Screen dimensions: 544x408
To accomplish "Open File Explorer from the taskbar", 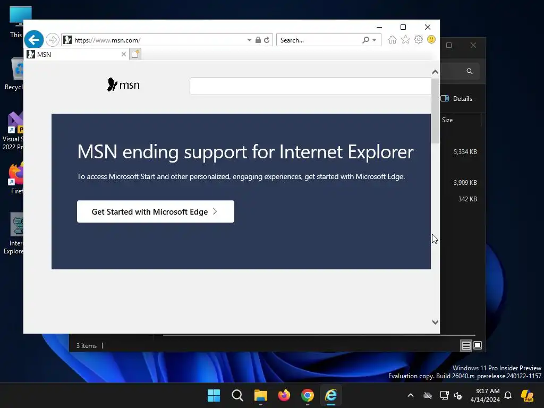I will click(x=260, y=395).
